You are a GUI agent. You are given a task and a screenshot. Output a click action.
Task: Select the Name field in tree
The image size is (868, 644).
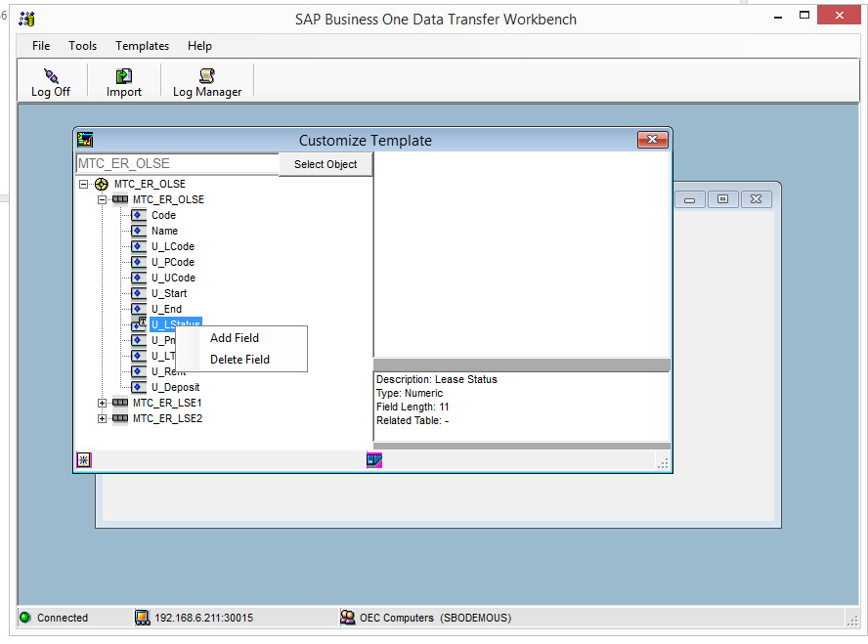[164, 231]
